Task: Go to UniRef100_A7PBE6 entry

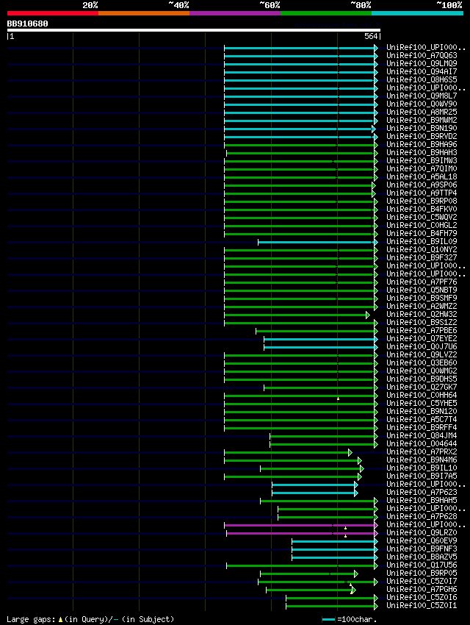Action: 422,330
